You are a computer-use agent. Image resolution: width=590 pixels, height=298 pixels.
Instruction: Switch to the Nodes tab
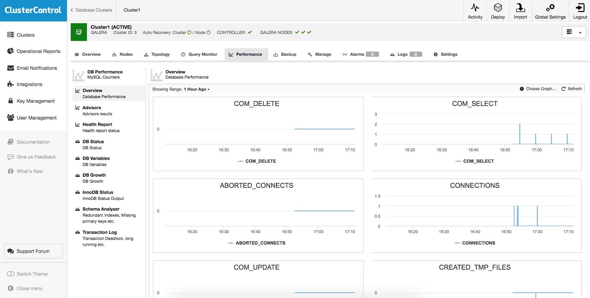point(122,54)
